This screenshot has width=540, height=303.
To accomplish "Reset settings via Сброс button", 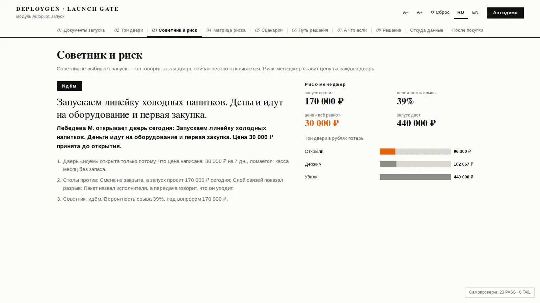I will tap(440, 12).
